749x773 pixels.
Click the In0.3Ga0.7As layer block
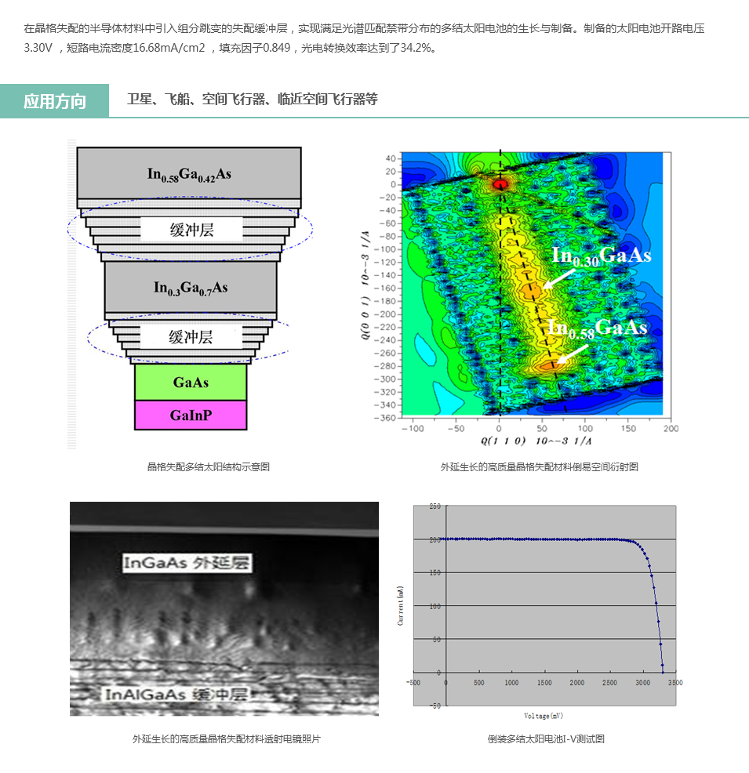(191, 288)
